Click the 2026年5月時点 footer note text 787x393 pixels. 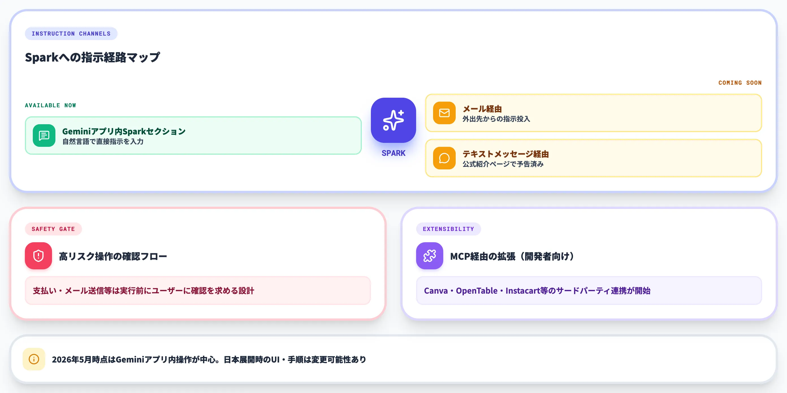[x=209, y=359]
